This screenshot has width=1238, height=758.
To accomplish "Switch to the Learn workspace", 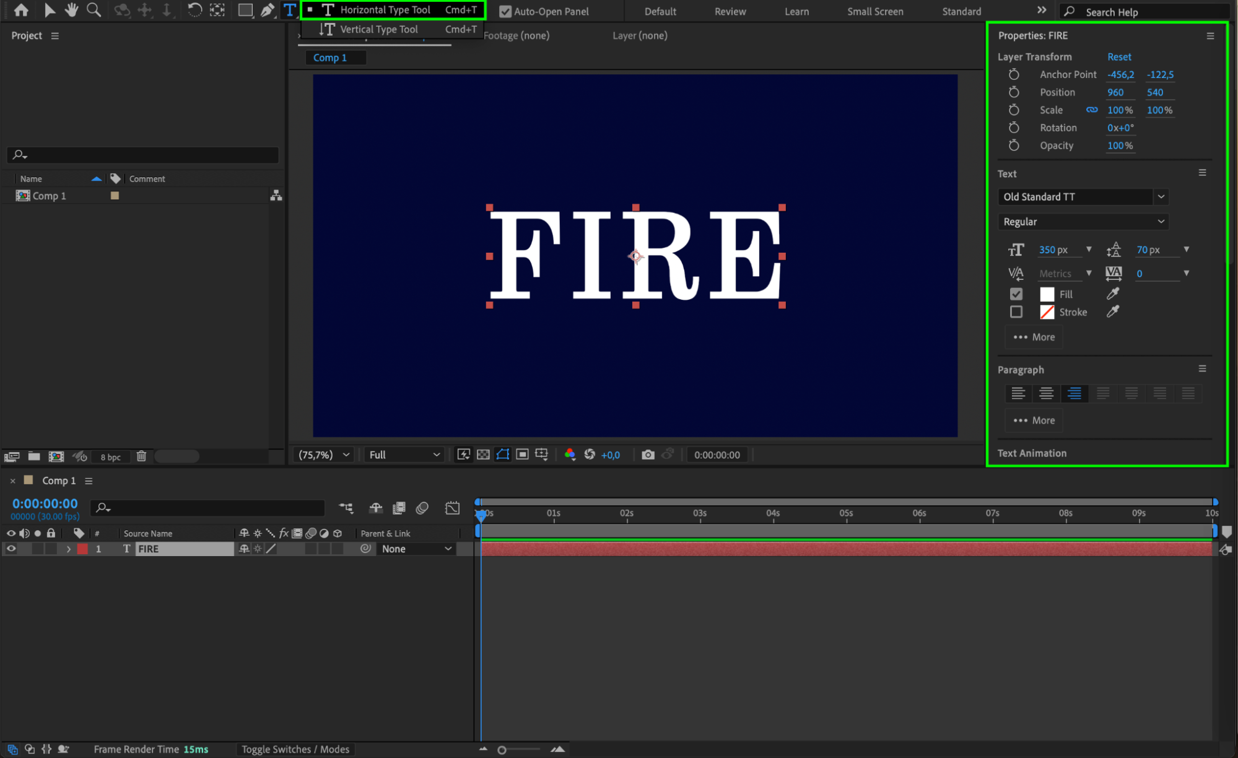I will click(x=796, y=11).
